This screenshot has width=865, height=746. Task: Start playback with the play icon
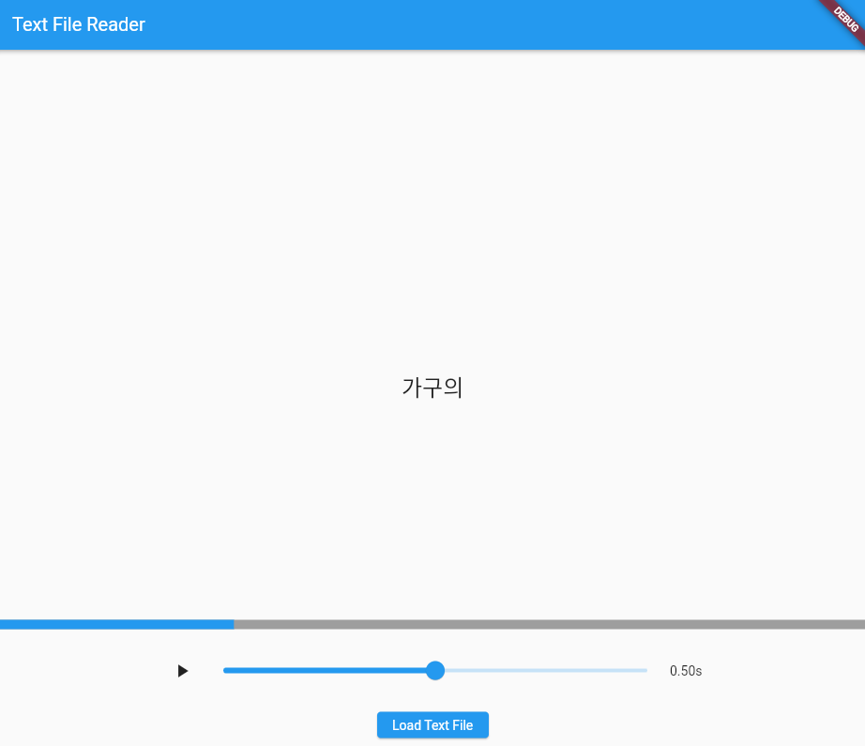(183, 671)
